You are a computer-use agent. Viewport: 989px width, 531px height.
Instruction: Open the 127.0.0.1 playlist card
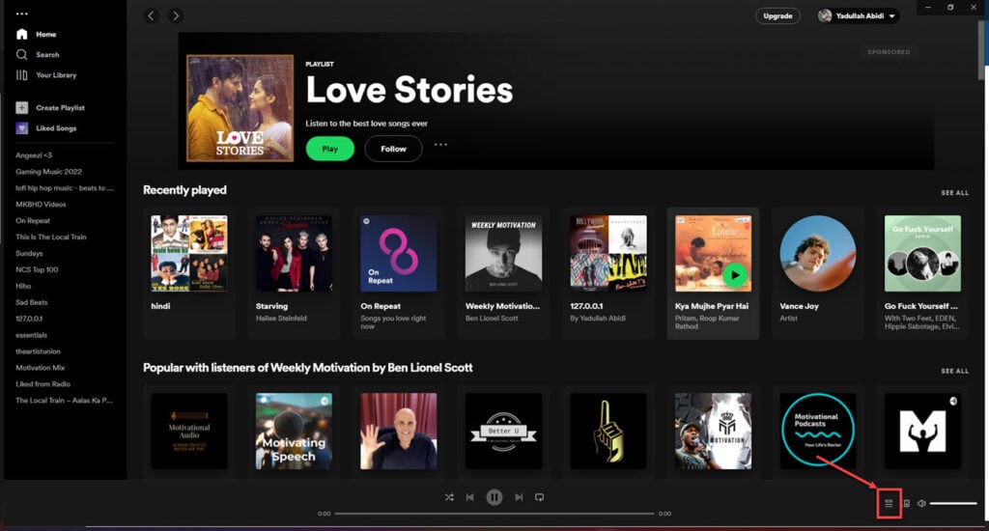[608, 273]
